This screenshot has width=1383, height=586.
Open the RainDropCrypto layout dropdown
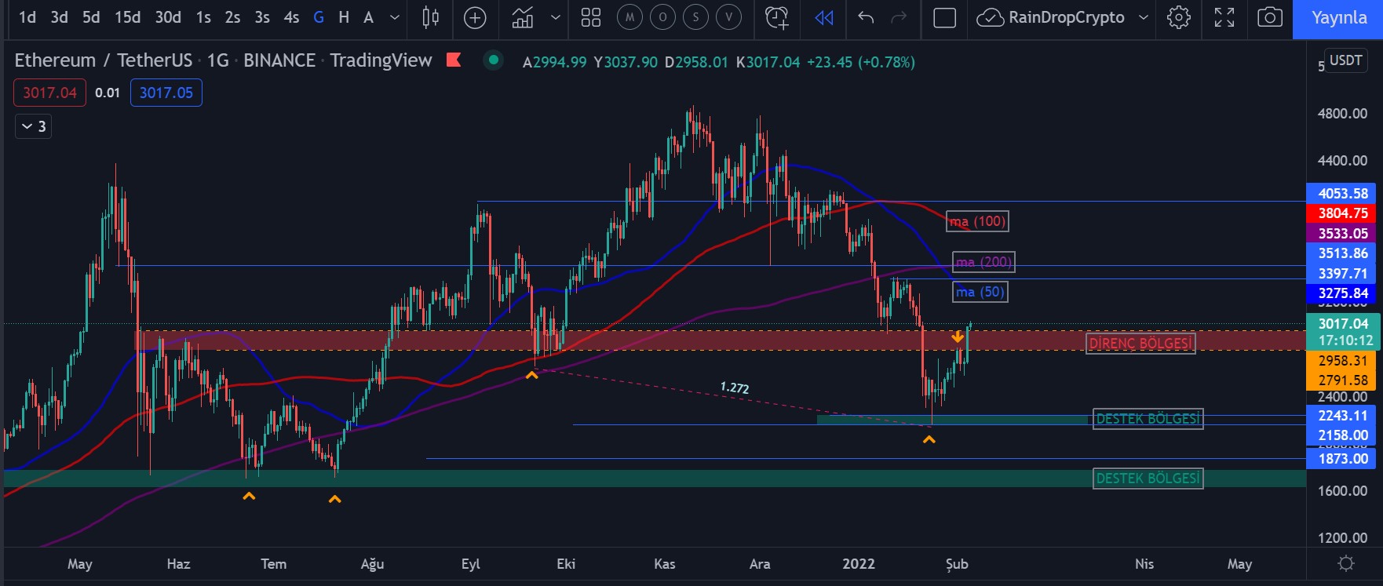point(1143,17)
